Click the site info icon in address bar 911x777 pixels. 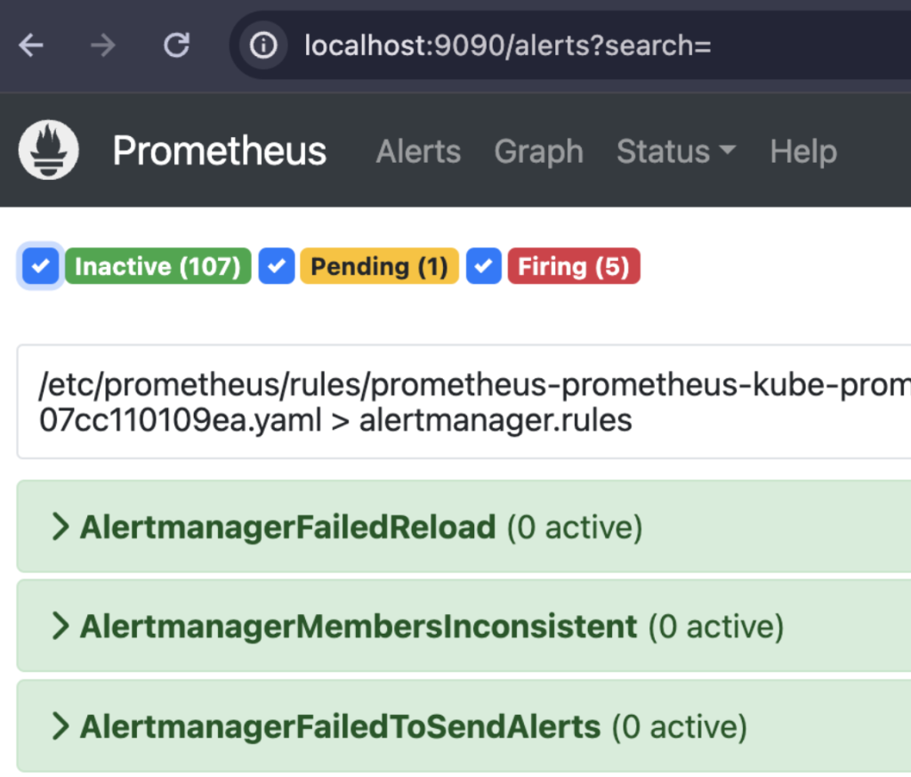263,45
